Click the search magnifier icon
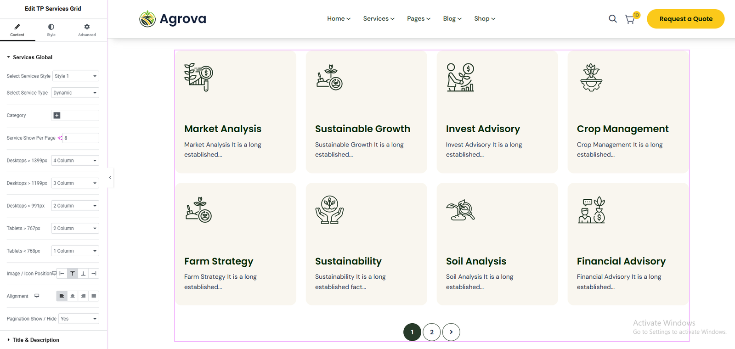Image resolution: width=735 pixels, height=349 pixels. click(612, 19)
